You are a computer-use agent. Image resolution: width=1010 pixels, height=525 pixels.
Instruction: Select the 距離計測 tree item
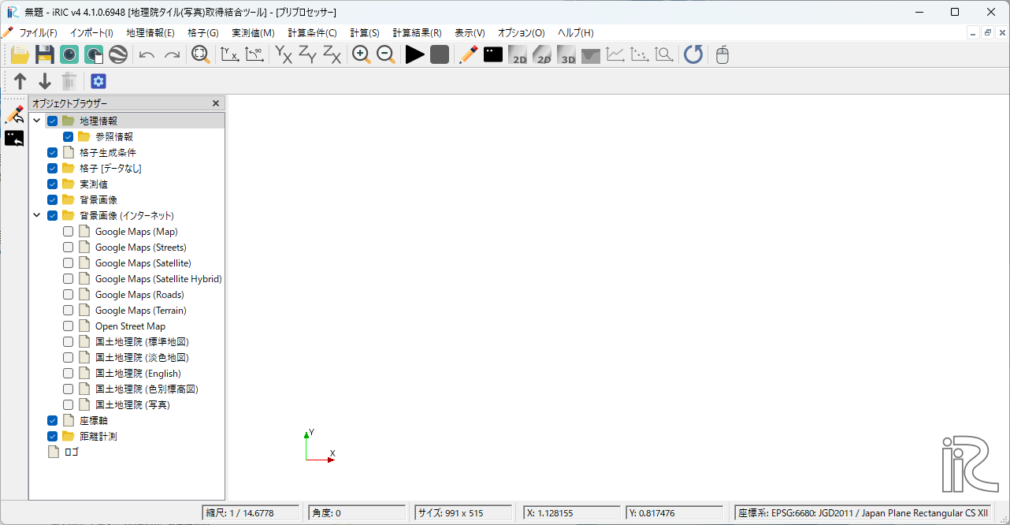[98, 436]
